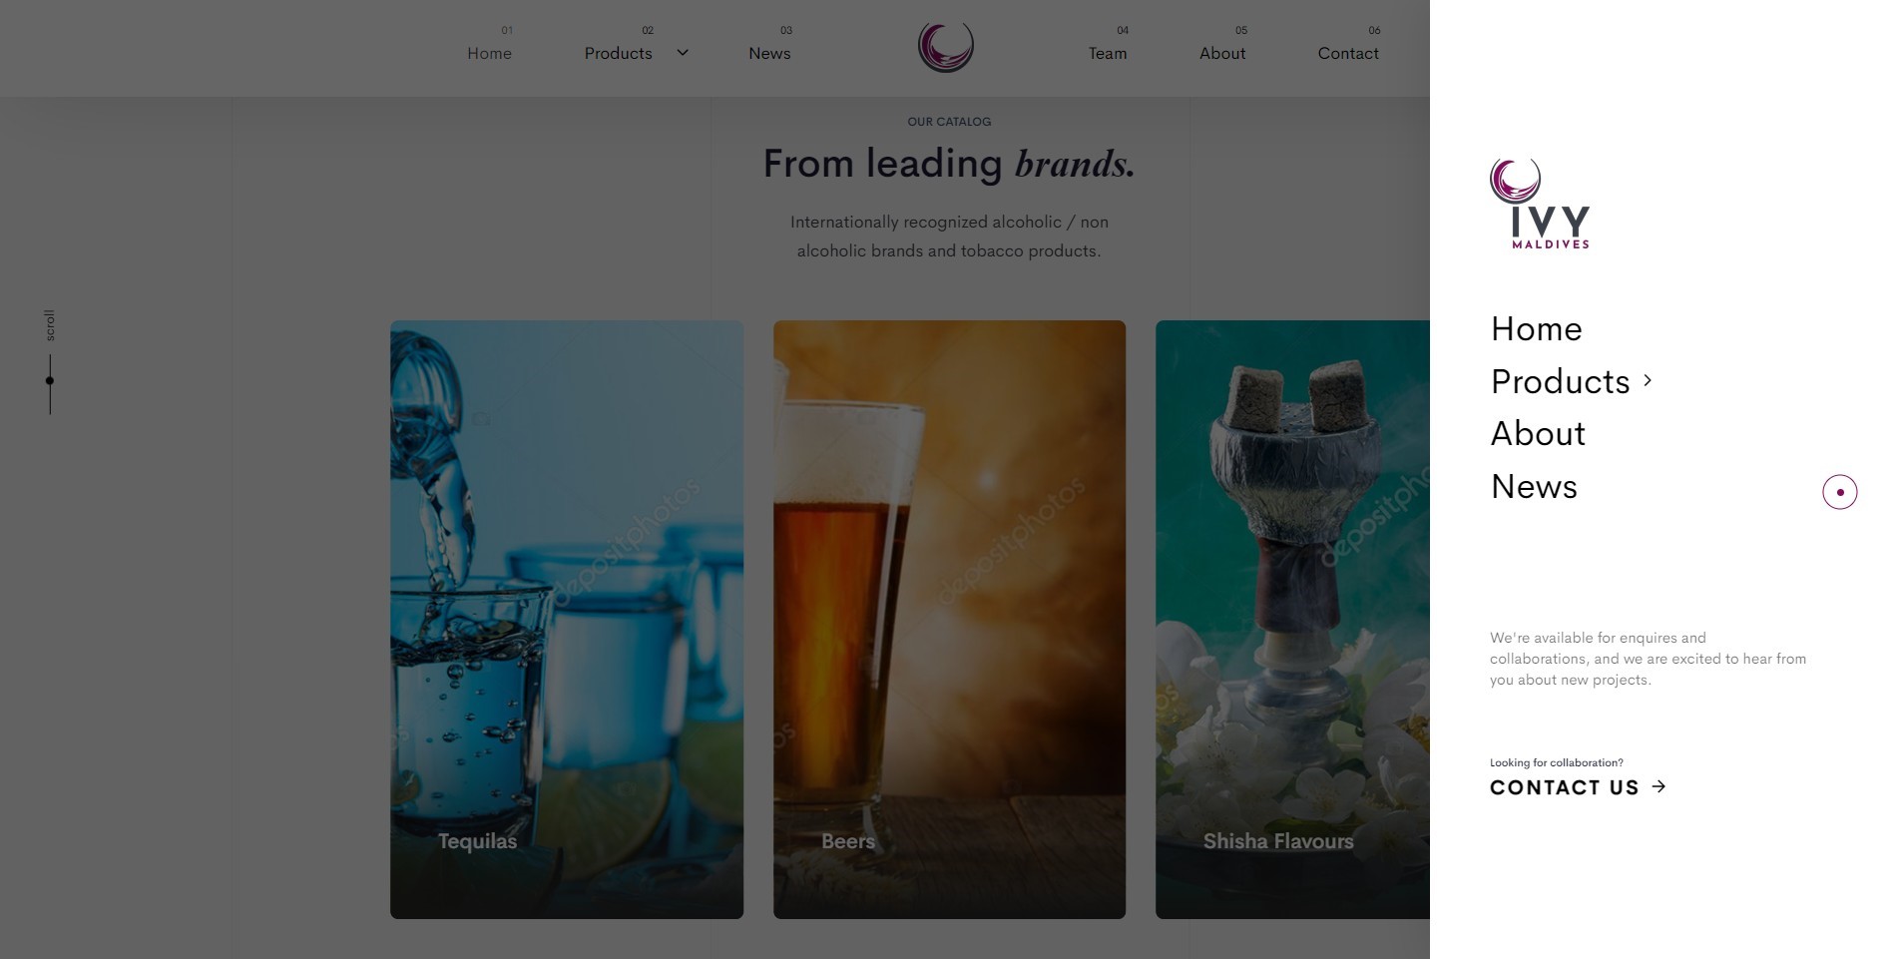The width and height of the screenshot is (1895, 959).
Task: Expand Products submenu chevron in side panel
Action: [1648, 380]
